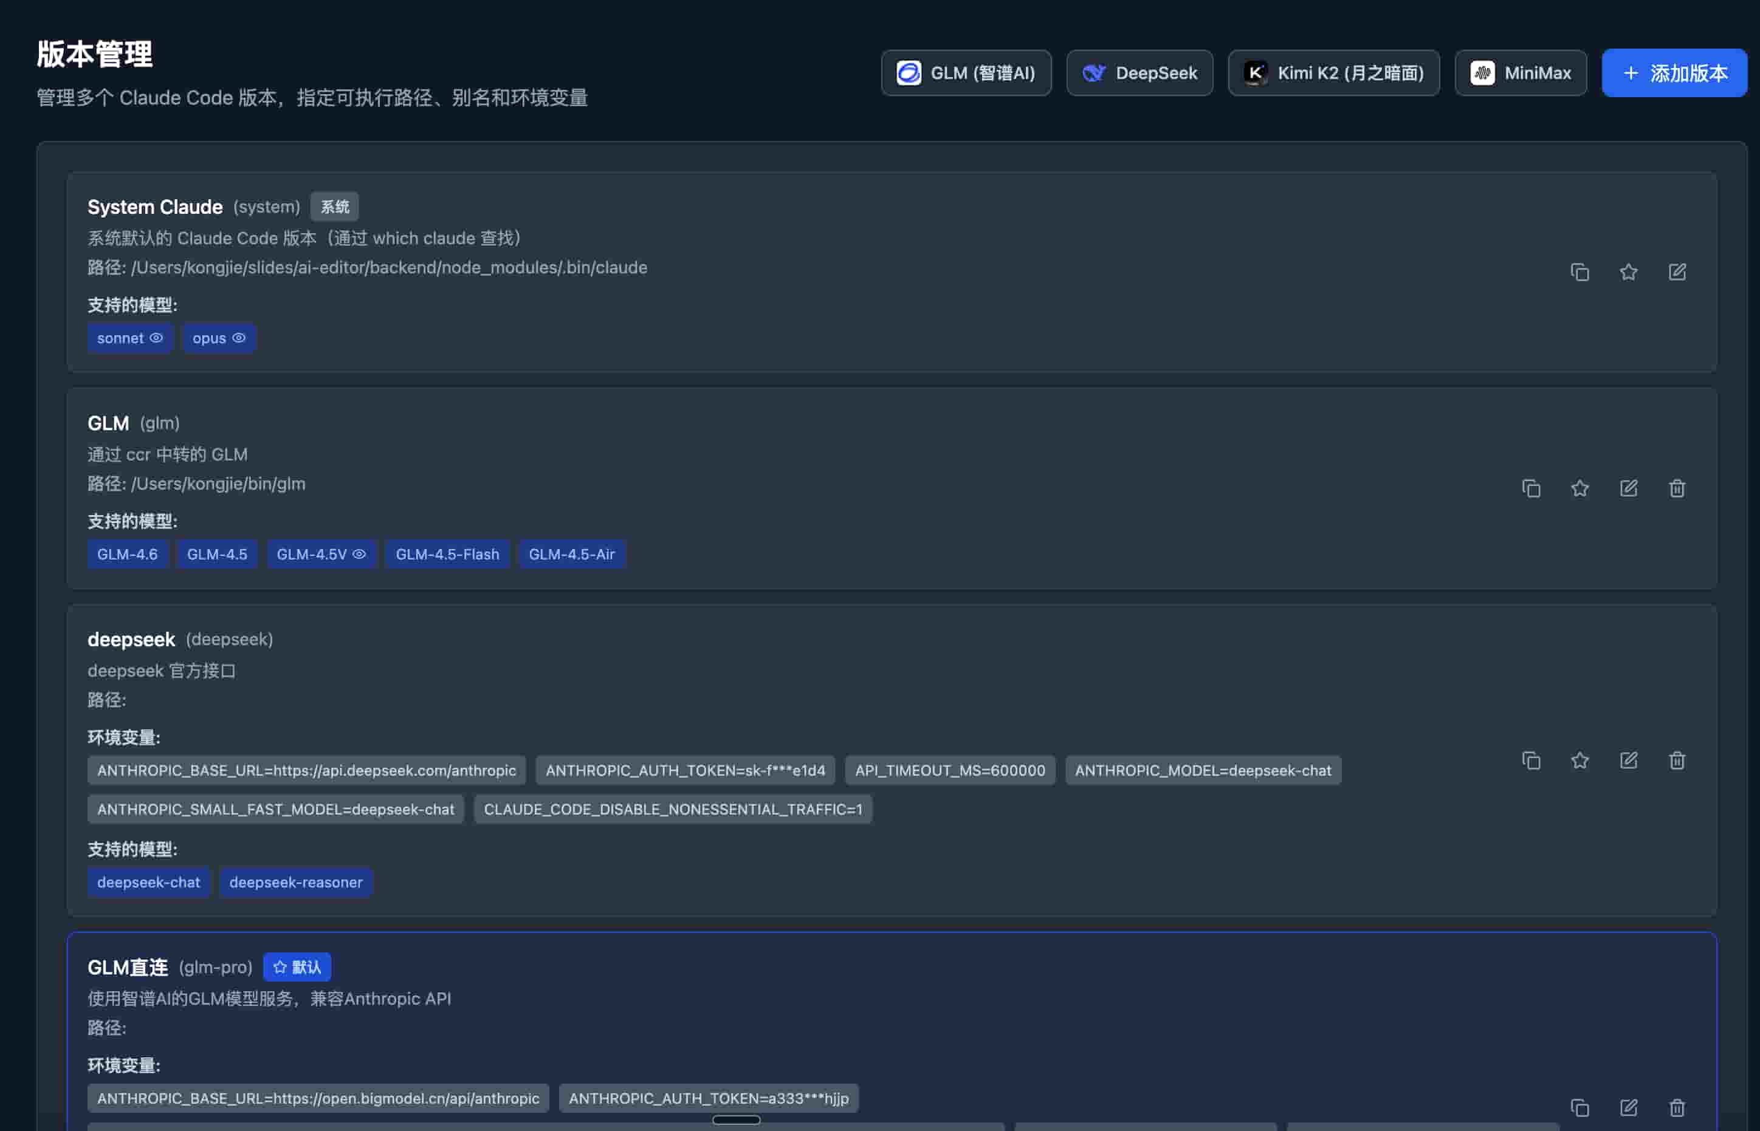Copy the deepseek version entry
Image resolution: width=1760 pixels, height=1131 pixels.
(x=1531, y=761)
